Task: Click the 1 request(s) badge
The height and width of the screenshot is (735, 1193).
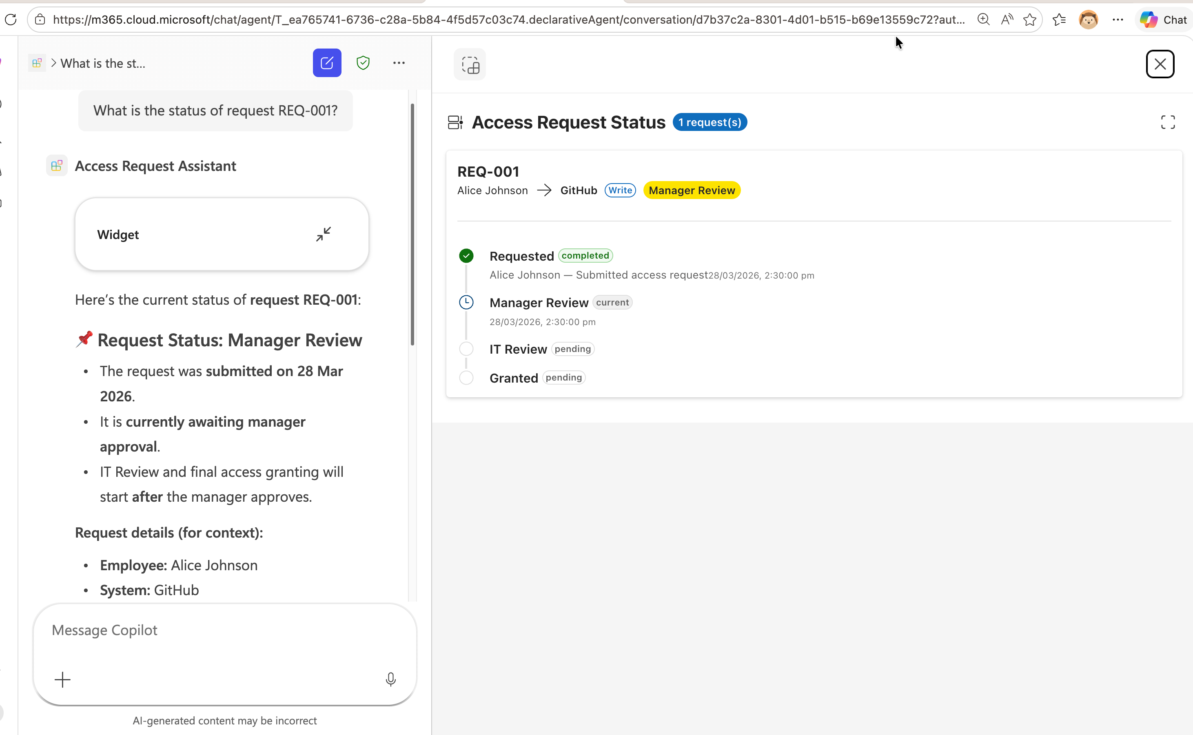Action: tap(709, 122)
